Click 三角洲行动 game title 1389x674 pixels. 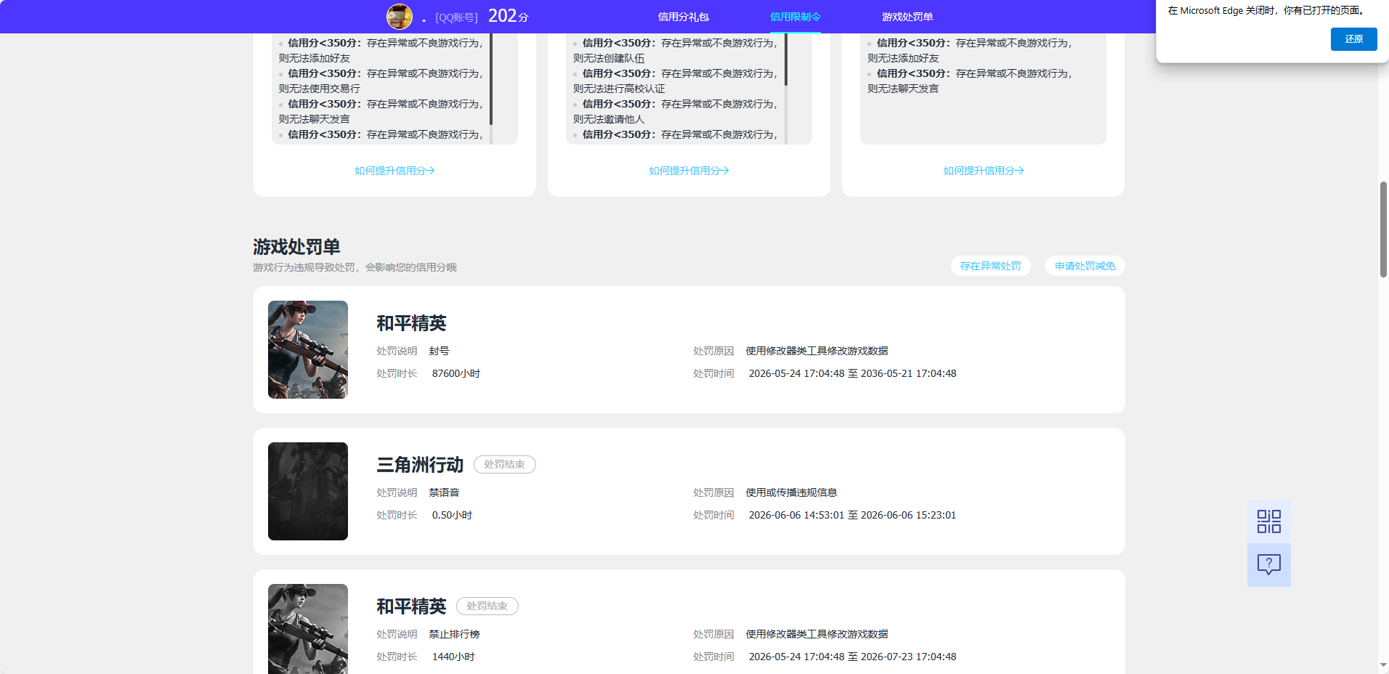point(420,465)
